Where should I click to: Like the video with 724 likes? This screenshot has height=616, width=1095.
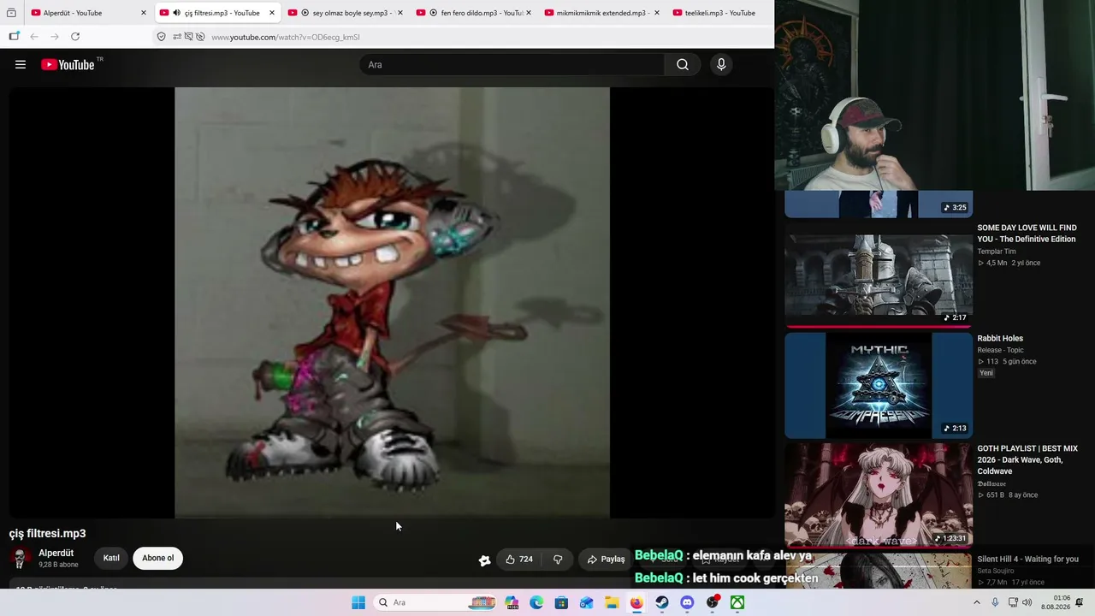(x=519, y=559)
